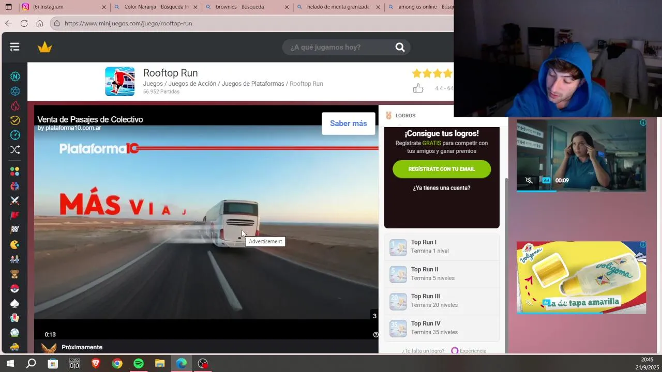Open the crossed swords category icon
The height and width of the screenshot is (372, 662).
coord(15,200)
